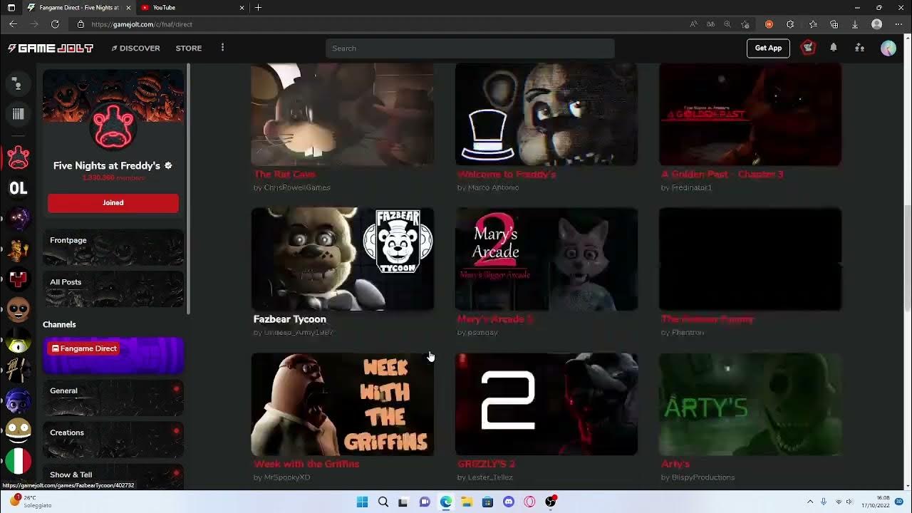
Task: Toggle the Joined community button
Action: 113,202
